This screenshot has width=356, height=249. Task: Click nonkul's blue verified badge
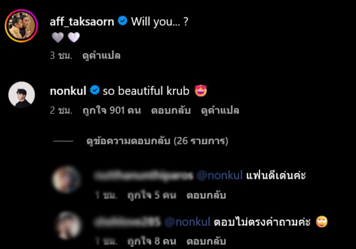95,90
